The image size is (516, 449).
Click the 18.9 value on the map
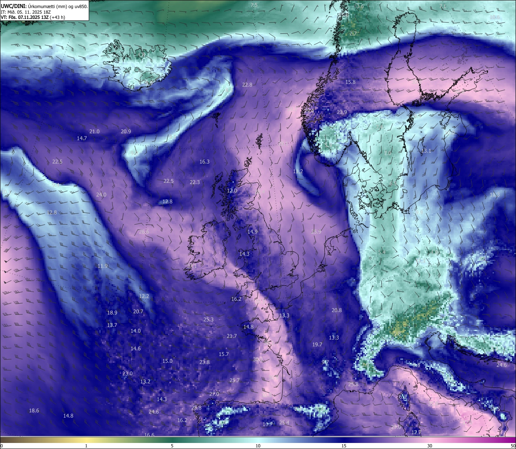tap(112, 312)
